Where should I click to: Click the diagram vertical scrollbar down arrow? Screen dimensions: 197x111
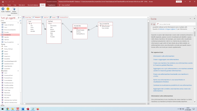point(148,102)
